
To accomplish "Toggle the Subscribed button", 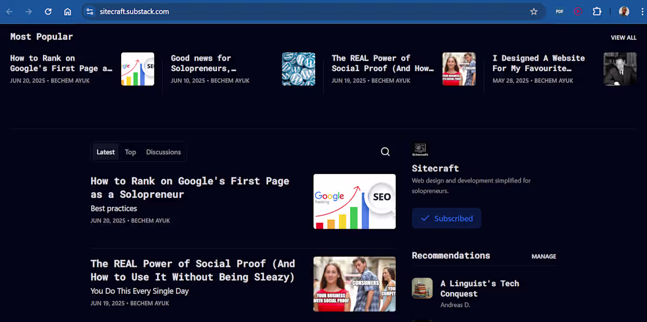I will (446, 219).
